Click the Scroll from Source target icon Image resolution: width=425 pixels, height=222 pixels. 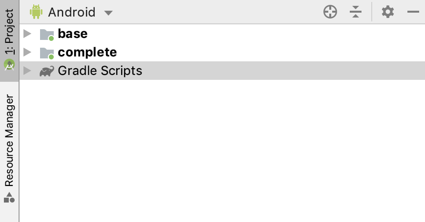pyautogui.click(x=331, y=12)
